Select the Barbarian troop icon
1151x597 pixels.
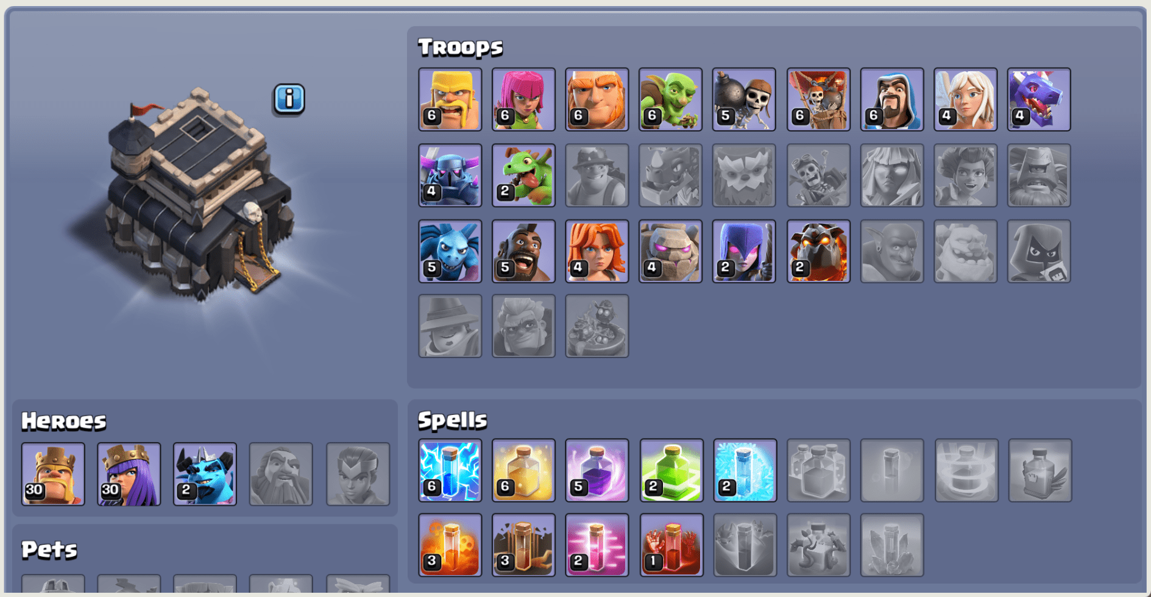(x=450, y=99)
